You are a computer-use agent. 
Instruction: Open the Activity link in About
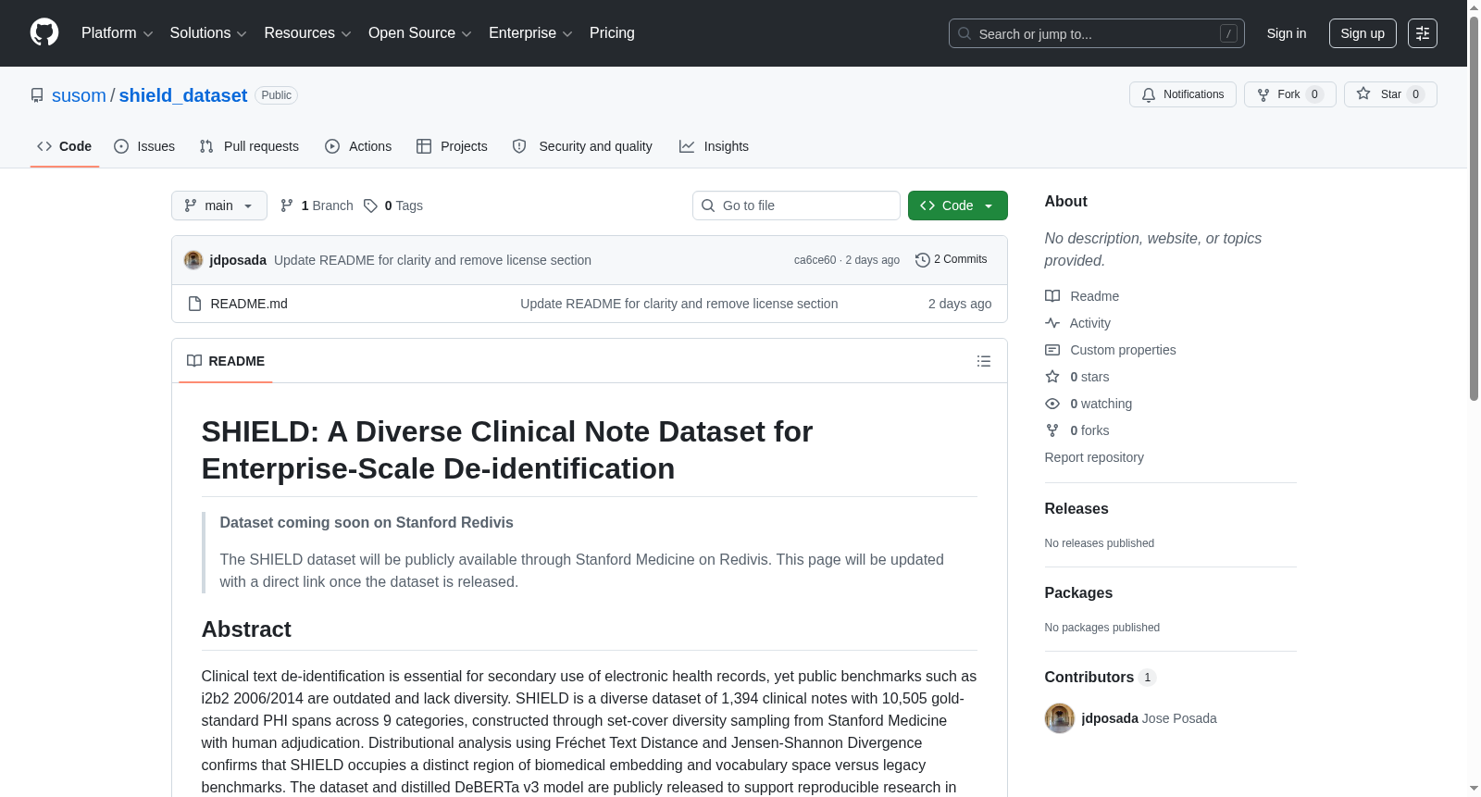click(1077, 323)
